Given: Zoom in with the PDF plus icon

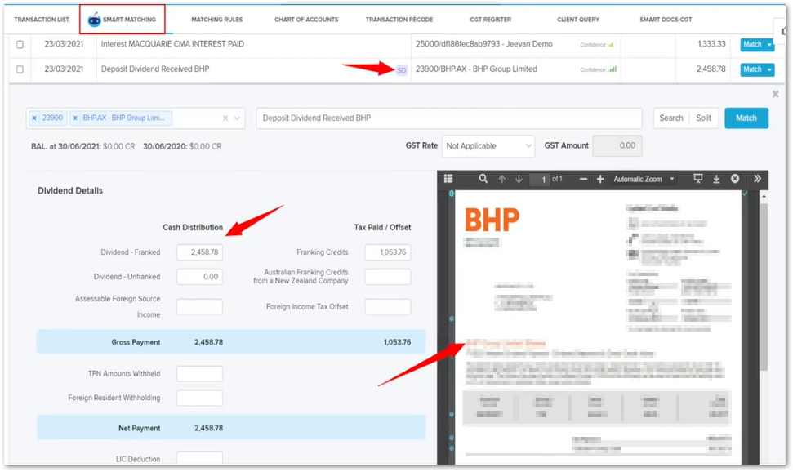Looking at the screenshot, I should pyautogui.click(x=600, y=179).
